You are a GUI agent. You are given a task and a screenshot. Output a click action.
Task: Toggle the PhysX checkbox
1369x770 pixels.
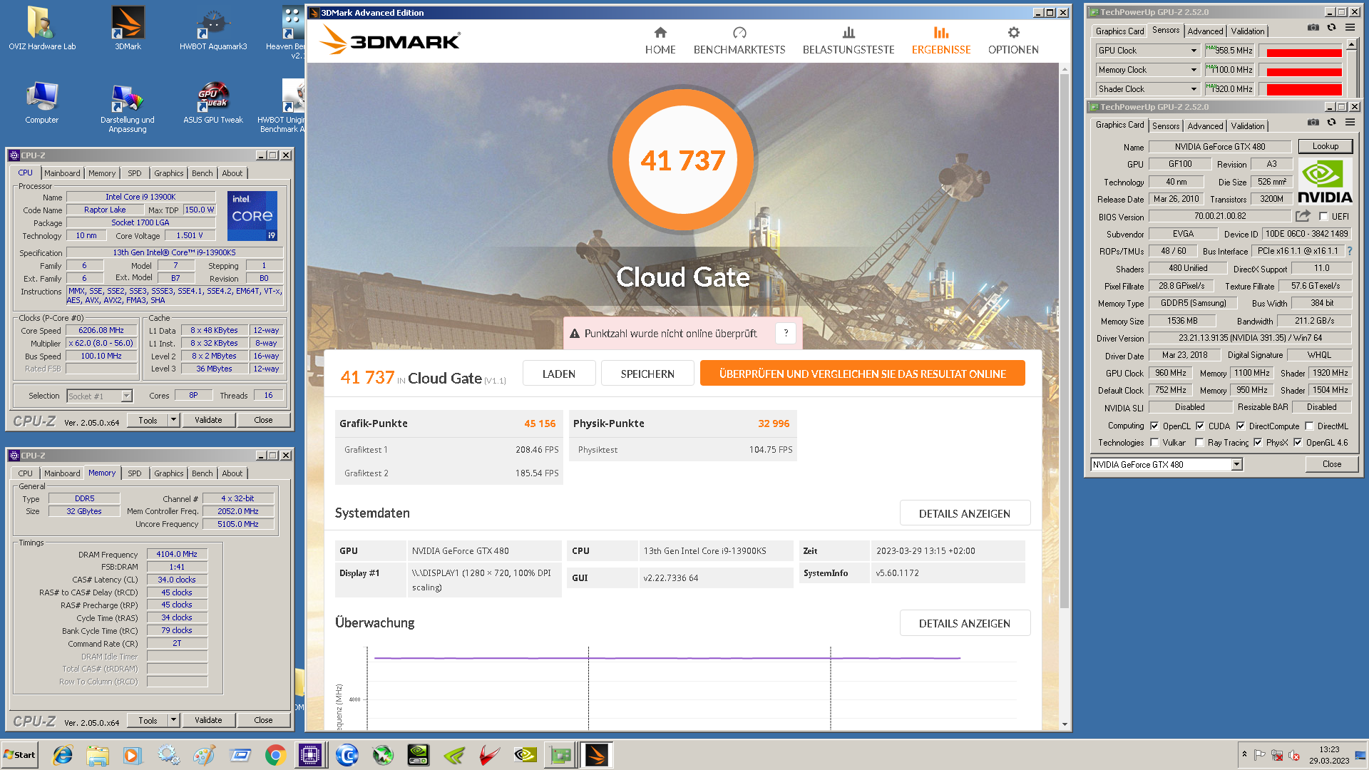click(1258, 443)
